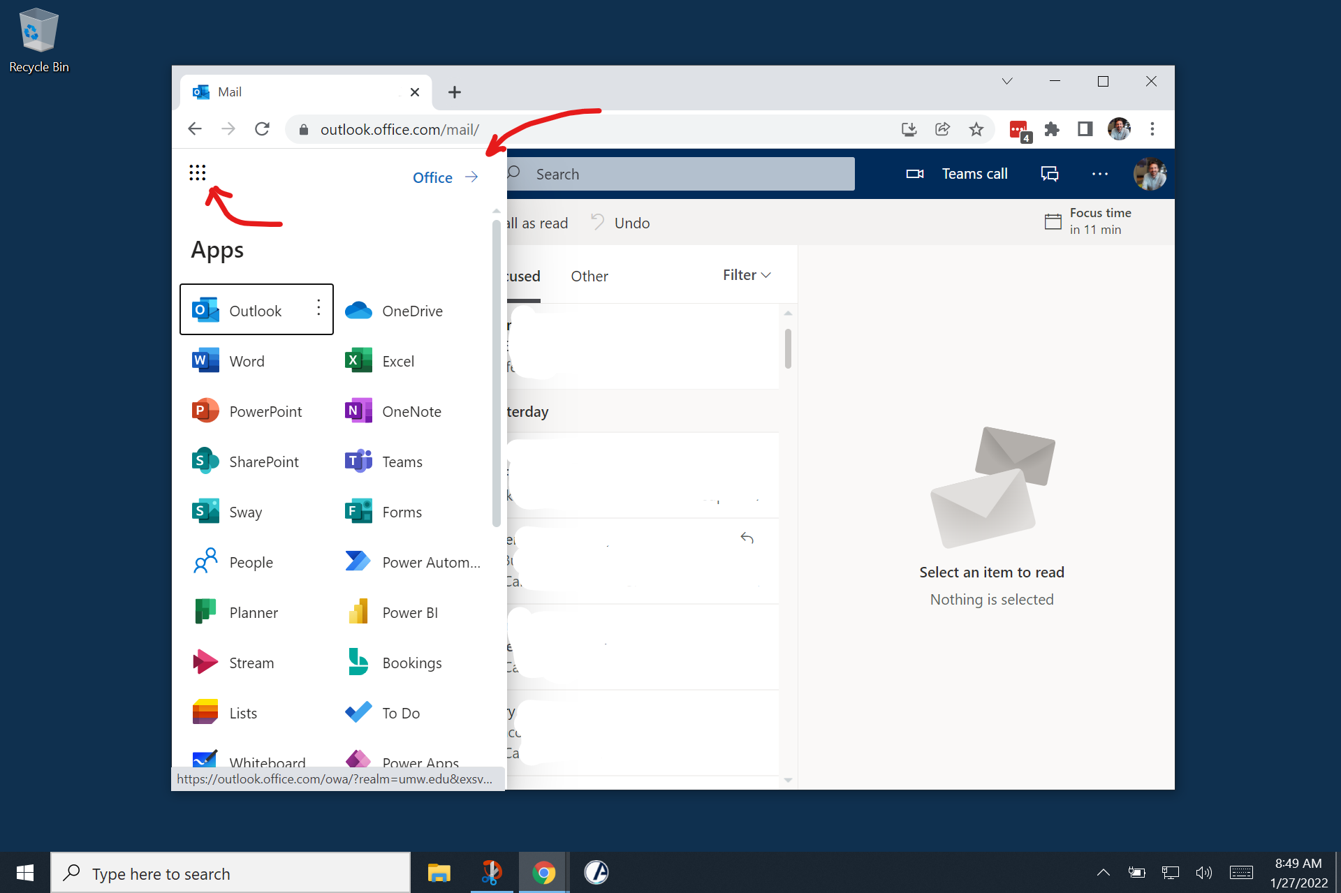Open the Chrome extensions puzzle icon
The width and height of the screenshot is (1341, 893).
pos(1051,129)
